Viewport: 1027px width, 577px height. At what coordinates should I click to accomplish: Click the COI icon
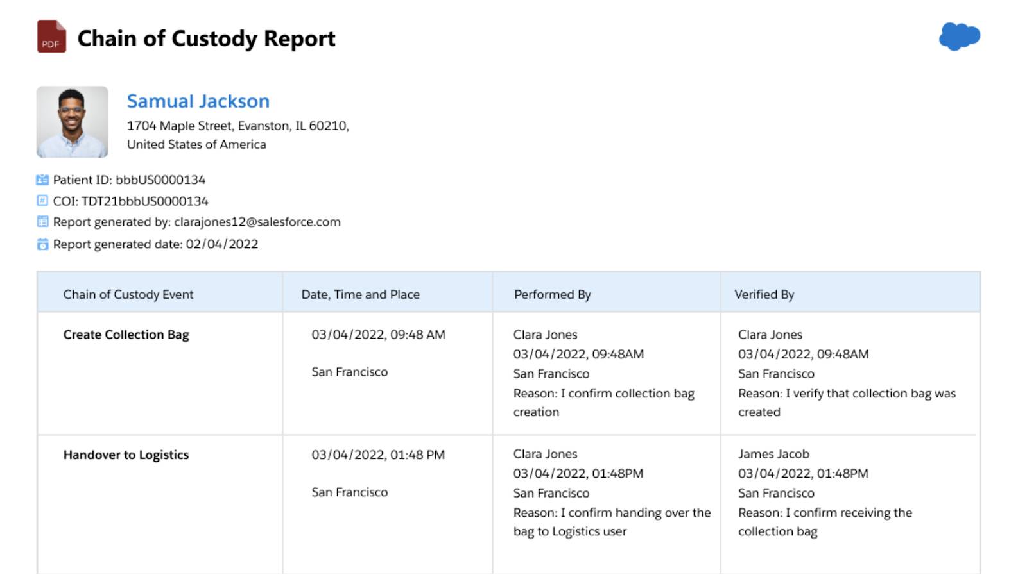click(x=42, y=201)
